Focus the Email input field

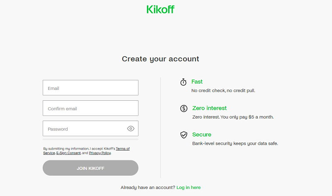pyautogui.click(x=90, y=88)
